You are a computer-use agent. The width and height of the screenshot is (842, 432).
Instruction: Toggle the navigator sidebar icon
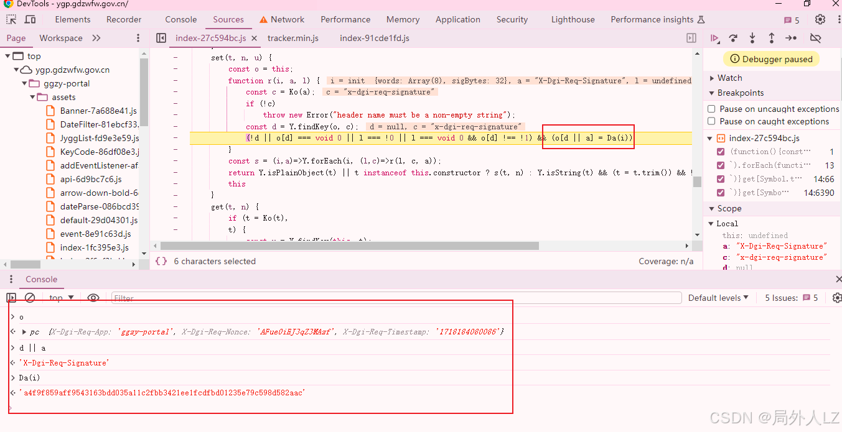[x=161, y=38]
